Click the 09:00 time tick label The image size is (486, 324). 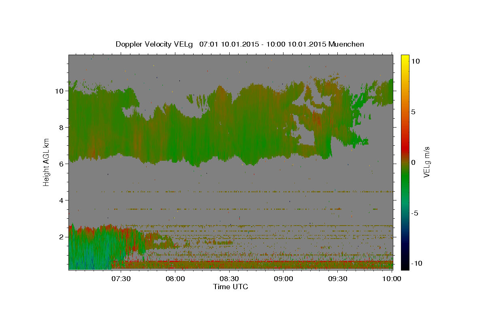284,279
